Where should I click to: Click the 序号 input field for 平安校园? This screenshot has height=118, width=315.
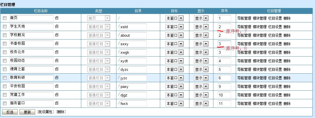pos(224,86)
